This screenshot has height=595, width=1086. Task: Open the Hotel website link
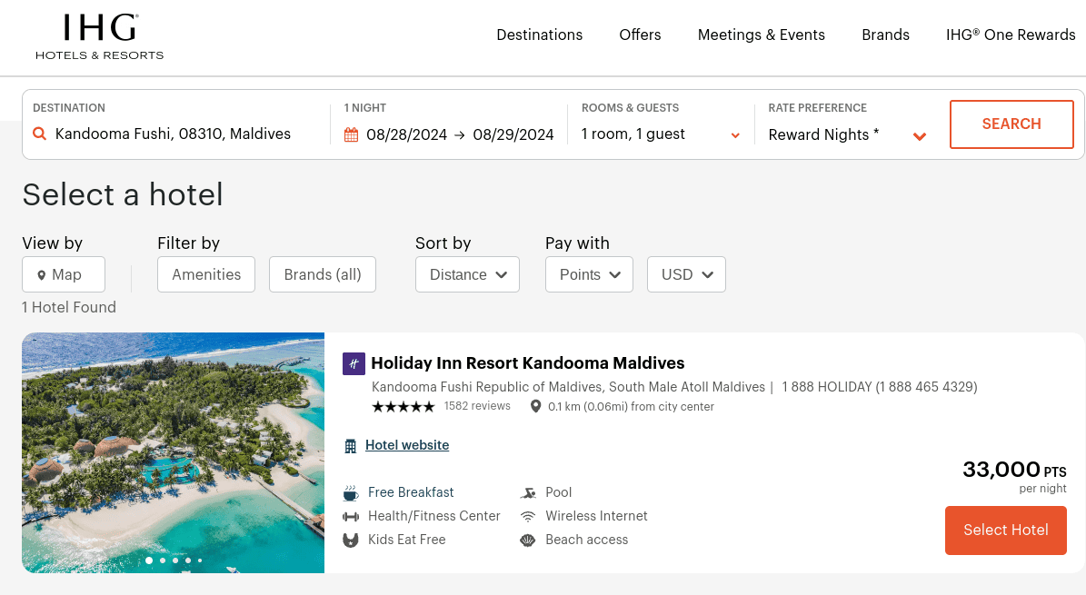tap(407, 445)
